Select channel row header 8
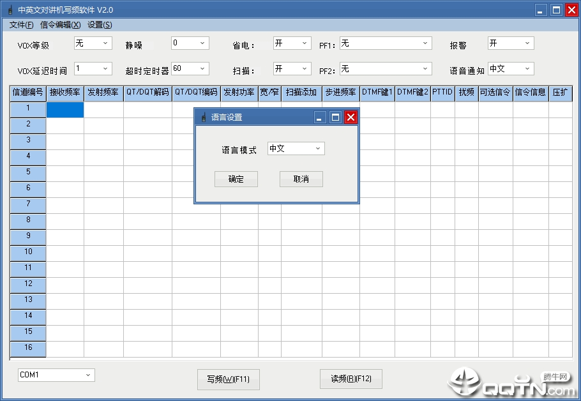 pos(28,222)
